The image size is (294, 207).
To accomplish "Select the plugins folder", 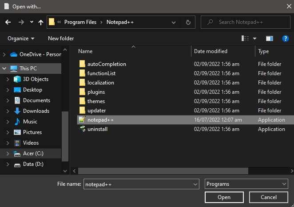I will 96,92.
